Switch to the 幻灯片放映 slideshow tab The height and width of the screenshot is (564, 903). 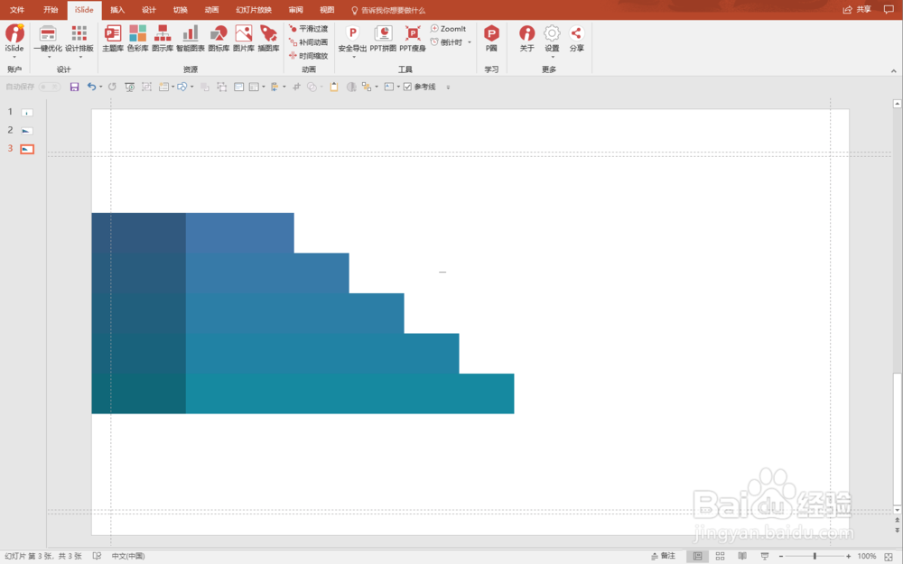[254, 10]
